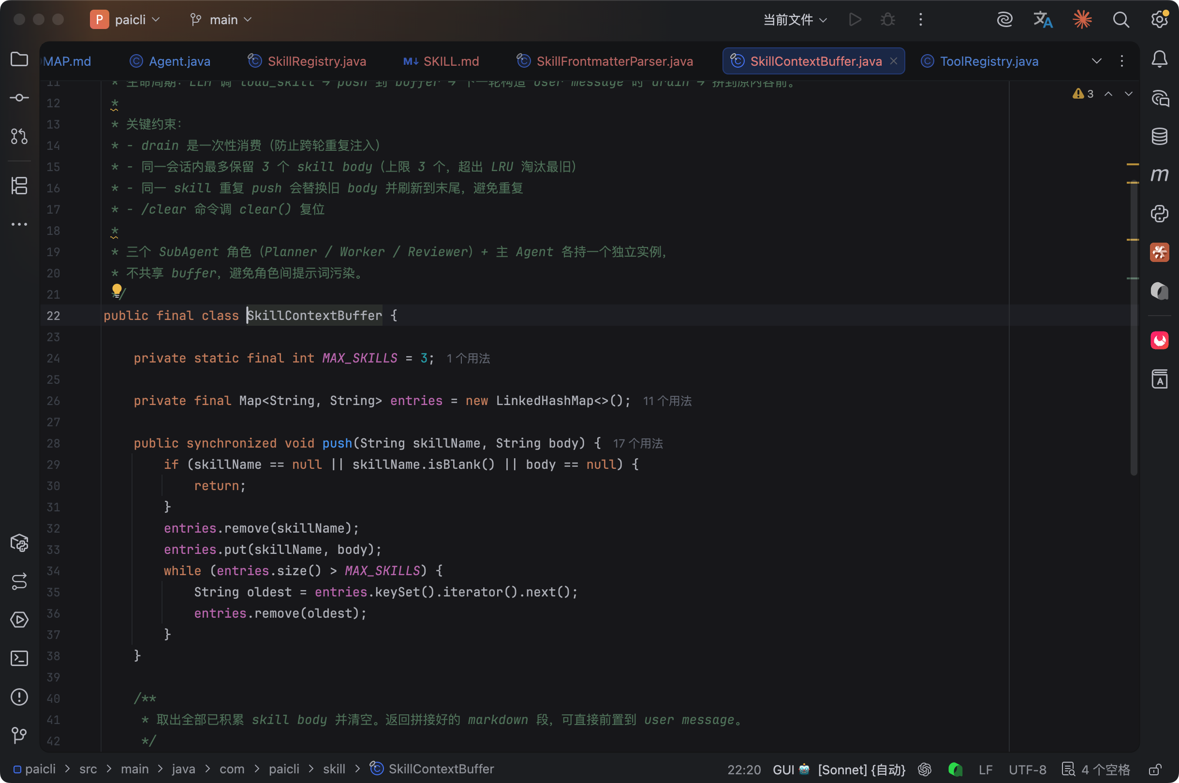Open the AI chat tool window on right
Image resolution: width=1179 pixels, height=783 pixels.
pyautogui.click(x=1160, y=98)
